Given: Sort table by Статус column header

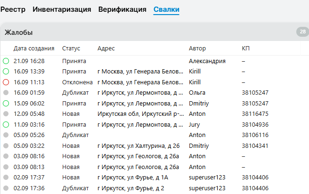Looking at the screenshot, I should click(71, 48).
